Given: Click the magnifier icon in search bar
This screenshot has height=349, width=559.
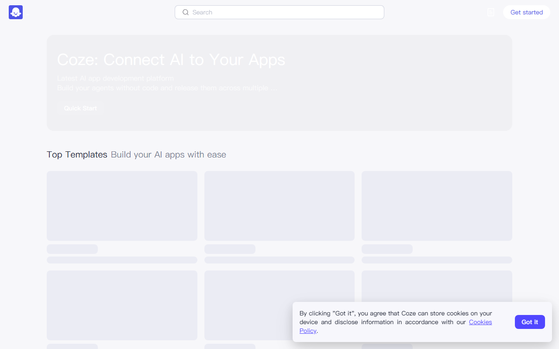Looking at the screenshot, I should pos(186,12).
